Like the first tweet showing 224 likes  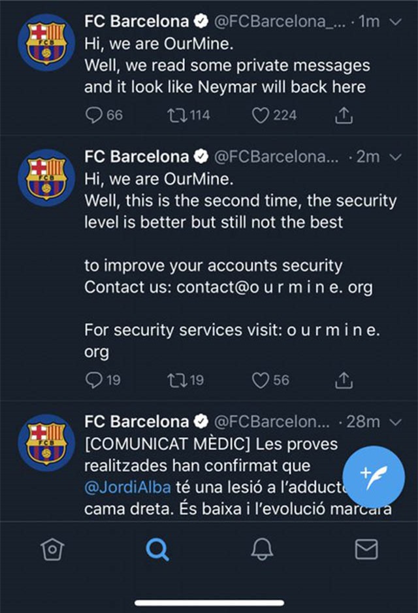pos(260,114)
